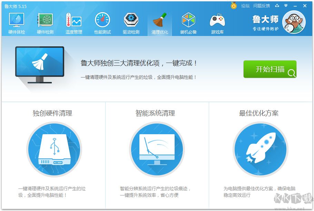Click the 开始扫描 green scan button

(270, 69)
